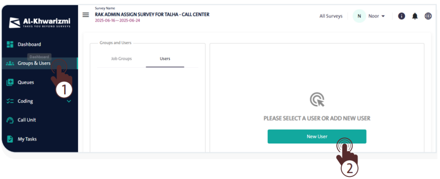Image resolution: width=440 pixels, height=179 pixels.
Task: Click the N user avatar
Action: click(359, 16)
